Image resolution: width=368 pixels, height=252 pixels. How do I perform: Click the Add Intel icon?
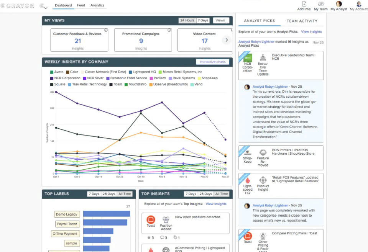click(x=304, y=4)
